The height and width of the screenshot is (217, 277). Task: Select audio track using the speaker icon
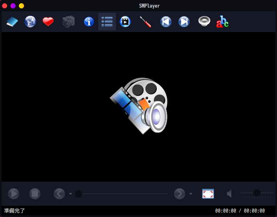(204, 21)
